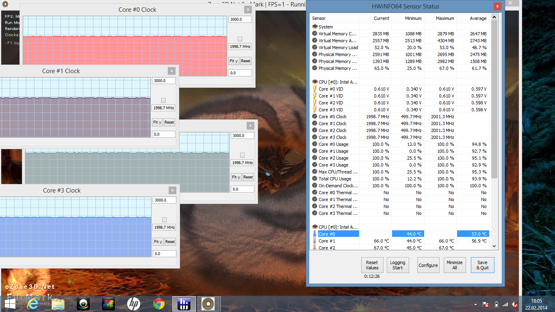This screenshot has height=312, width=555.
Task: Click the sensor icon beside Total CPU Usage
Action: pyautogui.click(x=314, y=179)
